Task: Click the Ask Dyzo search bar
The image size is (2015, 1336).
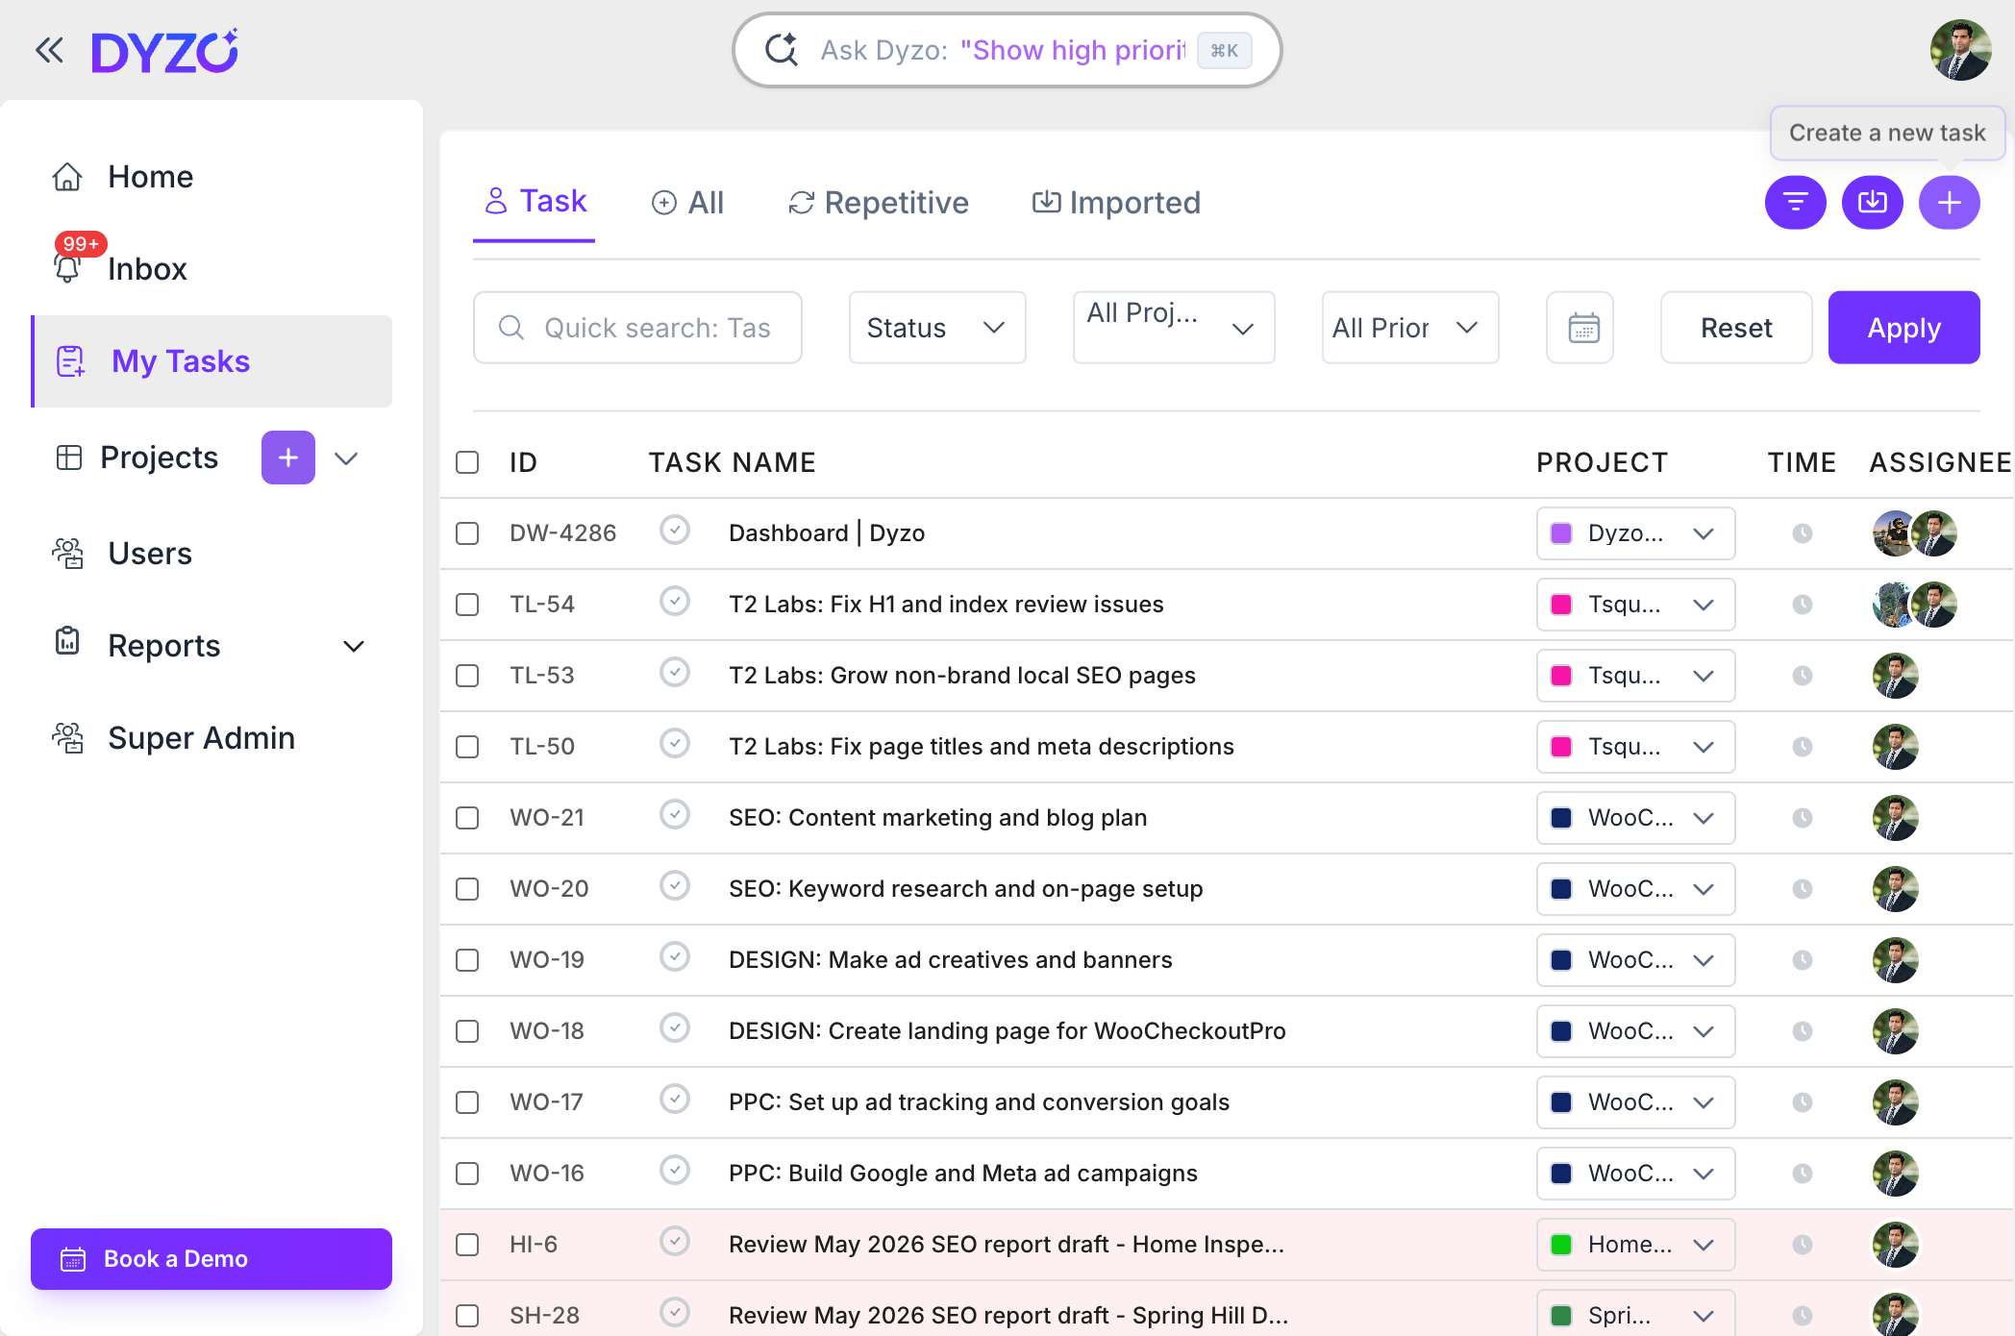Action: (x=1007, y=50)
